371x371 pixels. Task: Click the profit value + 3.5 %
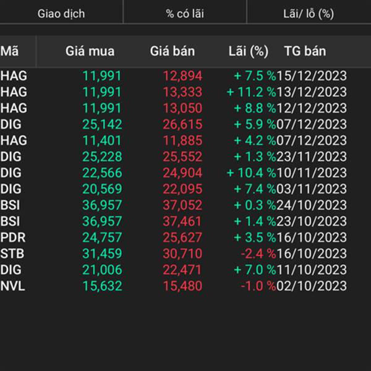(255, 237)
